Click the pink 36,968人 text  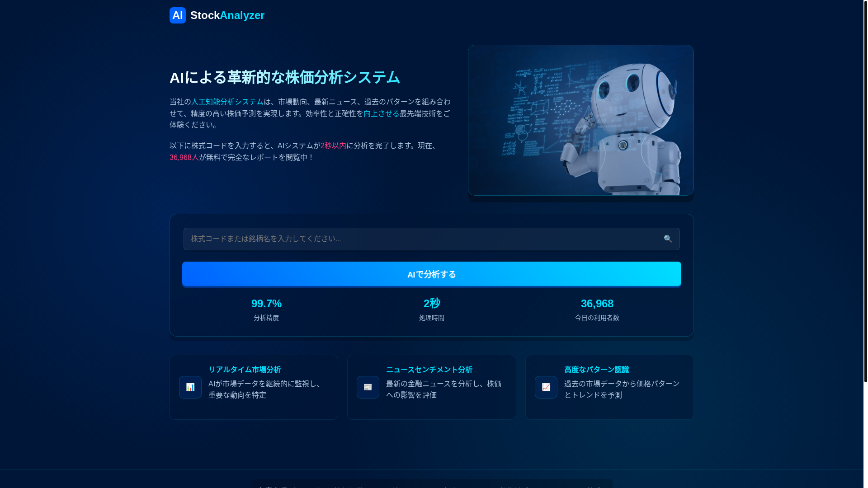pyautogui.click(x=184, y=157)
